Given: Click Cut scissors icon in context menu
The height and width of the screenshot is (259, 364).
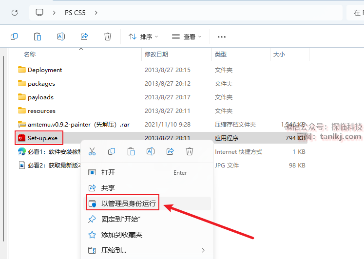Looking at the screenshot, I should click(92, 151).
